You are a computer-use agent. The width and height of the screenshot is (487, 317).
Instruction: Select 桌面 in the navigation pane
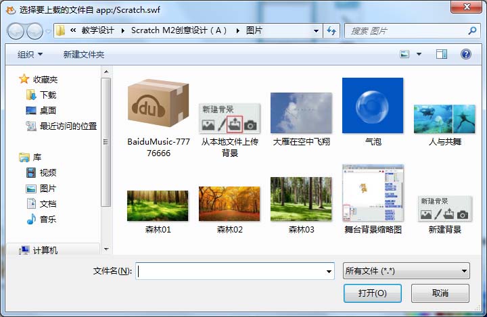(47, 111)
